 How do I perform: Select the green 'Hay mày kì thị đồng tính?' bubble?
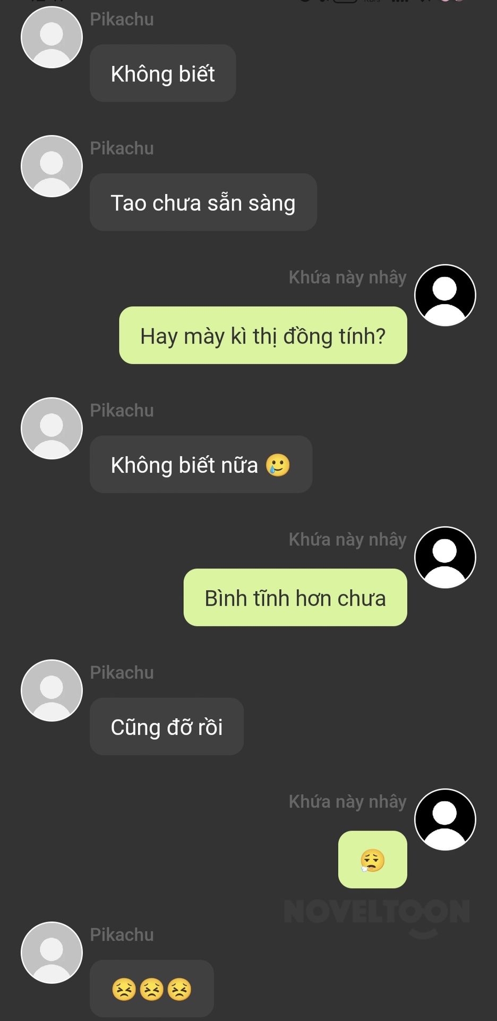click(x=263, y=335)
